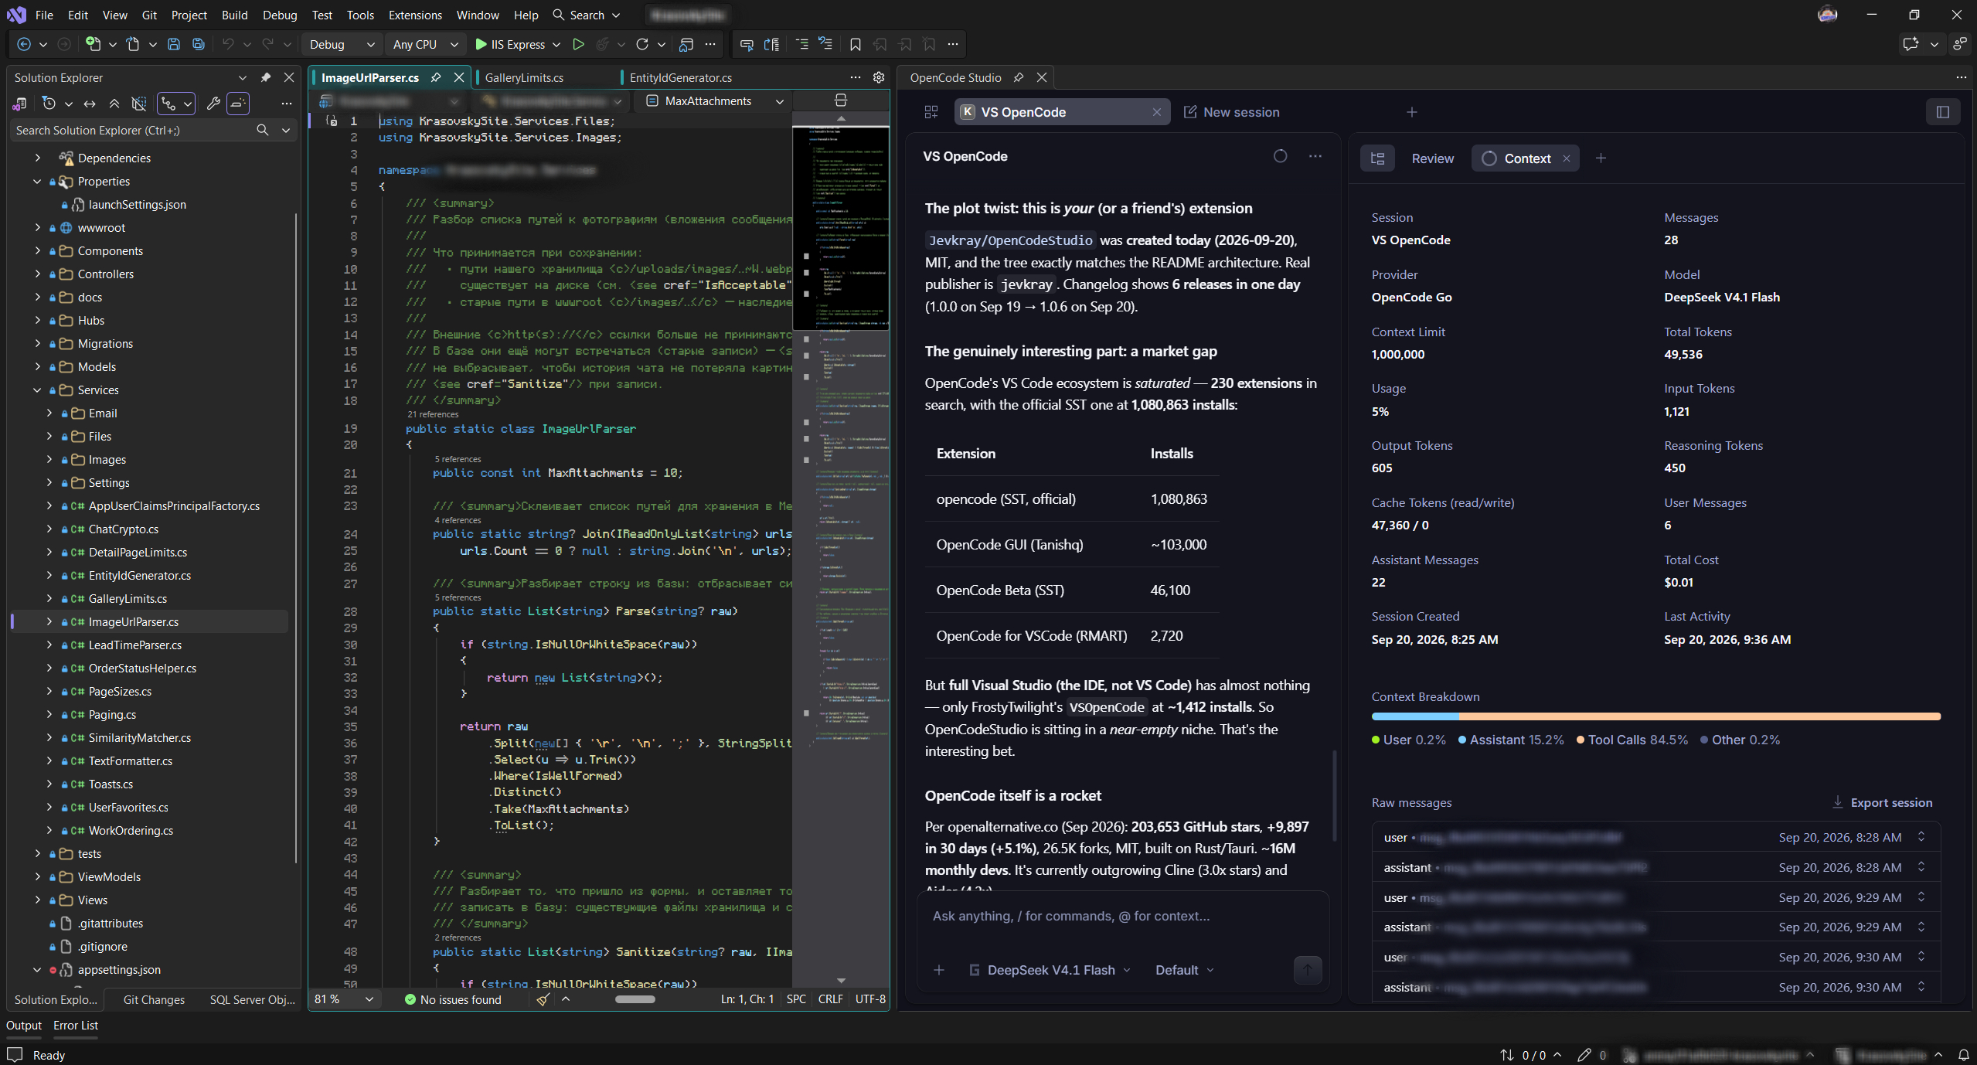Click the New session button
1977x1065 pixels.
[x=1232, y=112]
